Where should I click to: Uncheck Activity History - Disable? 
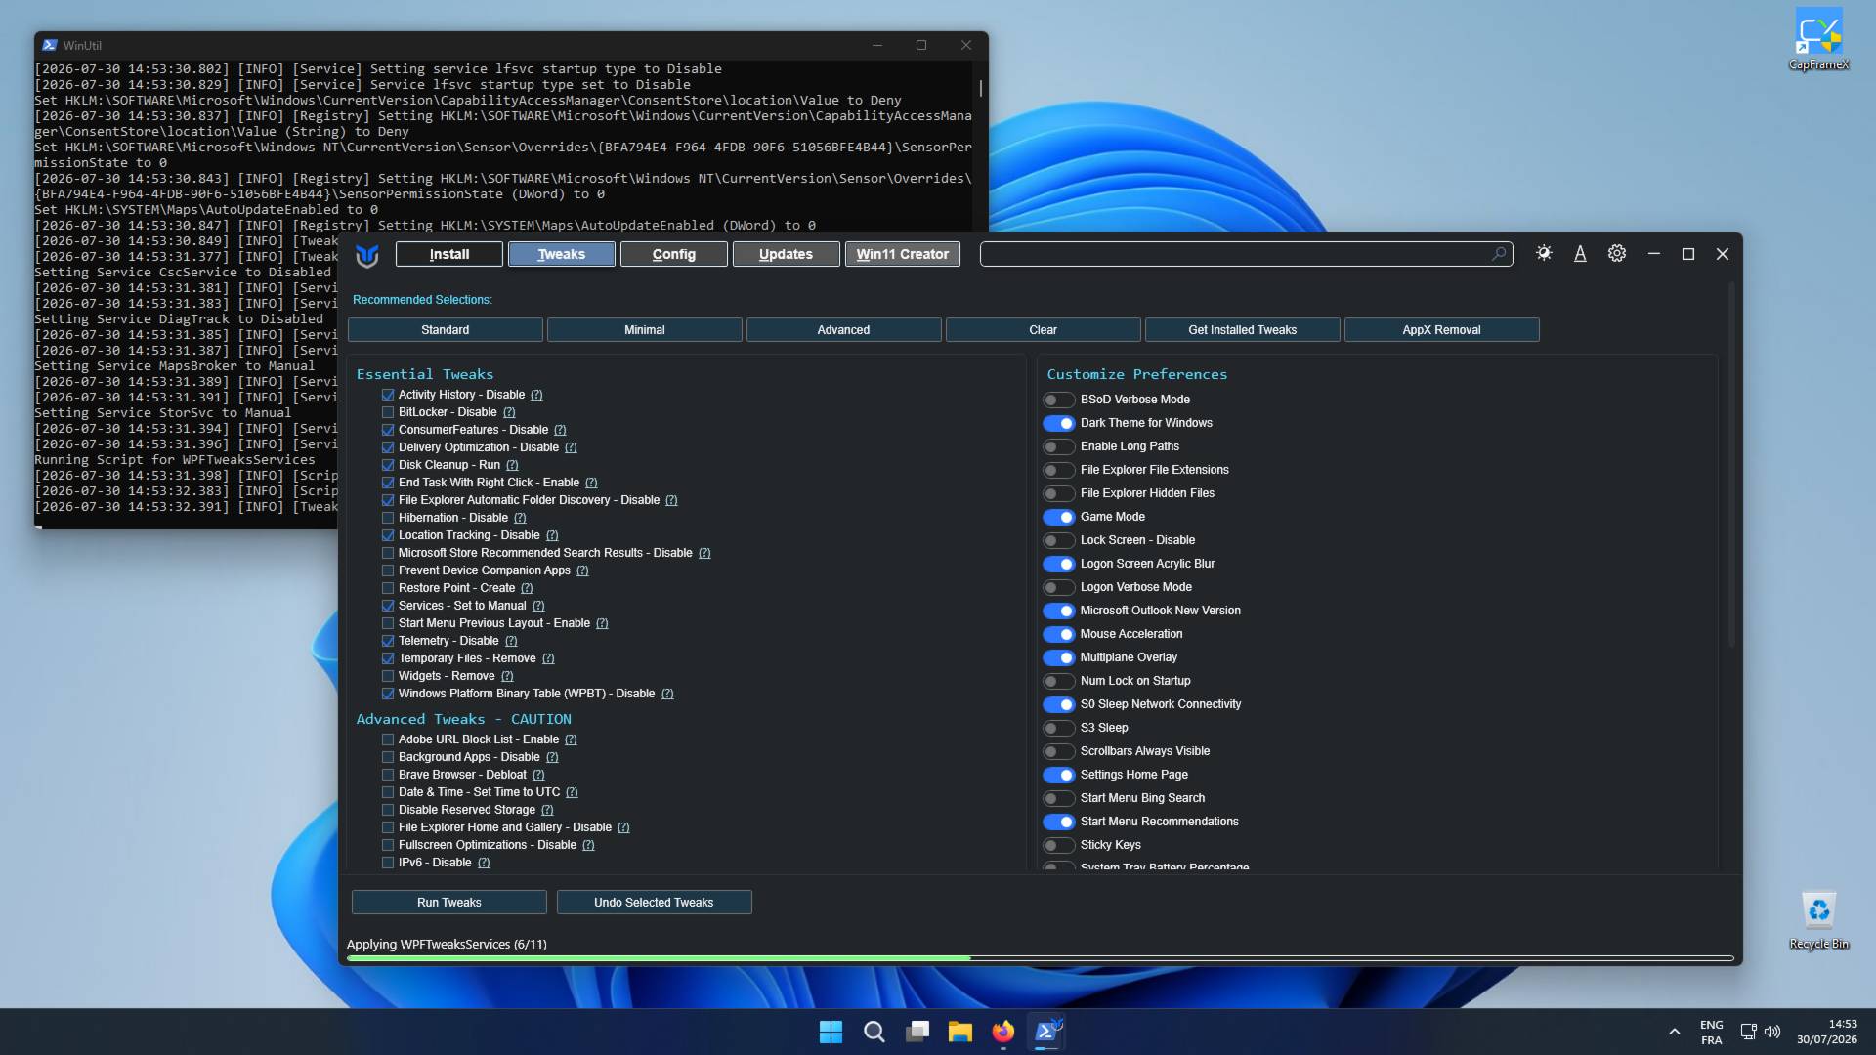pyautogui.click(x=388, y=395)
